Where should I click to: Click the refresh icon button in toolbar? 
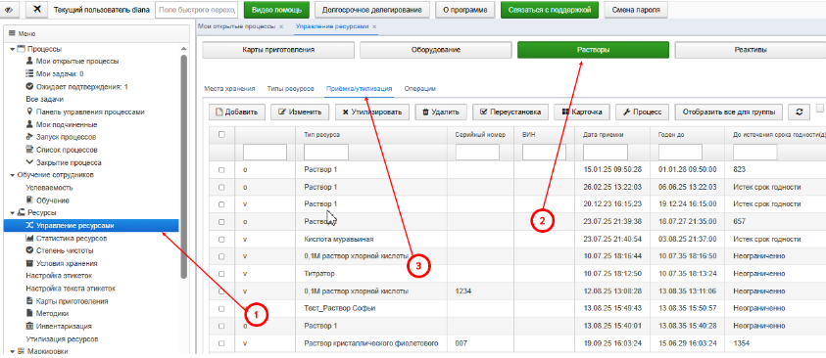point(800,112)
